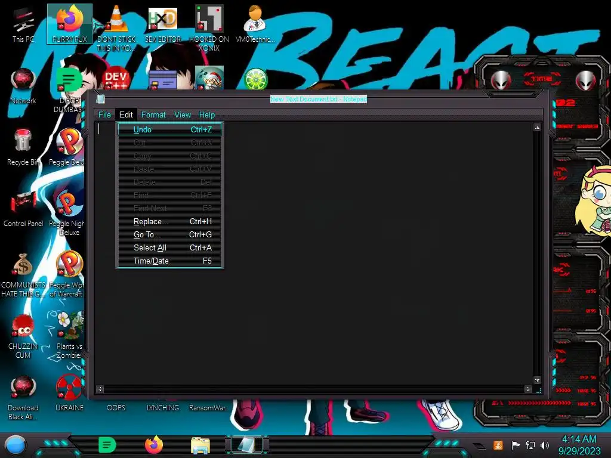The height and width of the screenshot is (458, 611).
Task: Launch Peggle World of Warcraft shortcut
Action: (69, 274)
